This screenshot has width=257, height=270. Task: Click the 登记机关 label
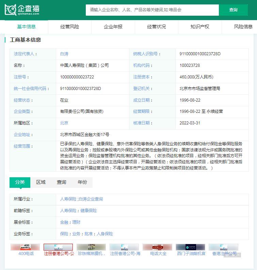pos(141,89)
